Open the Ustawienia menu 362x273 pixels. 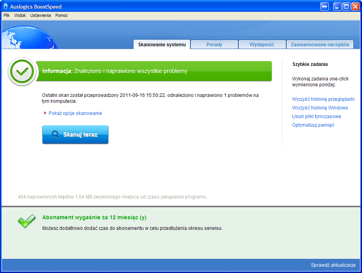pos(40,15)
